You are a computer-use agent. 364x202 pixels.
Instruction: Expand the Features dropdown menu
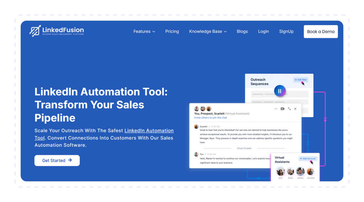(144, 32)
